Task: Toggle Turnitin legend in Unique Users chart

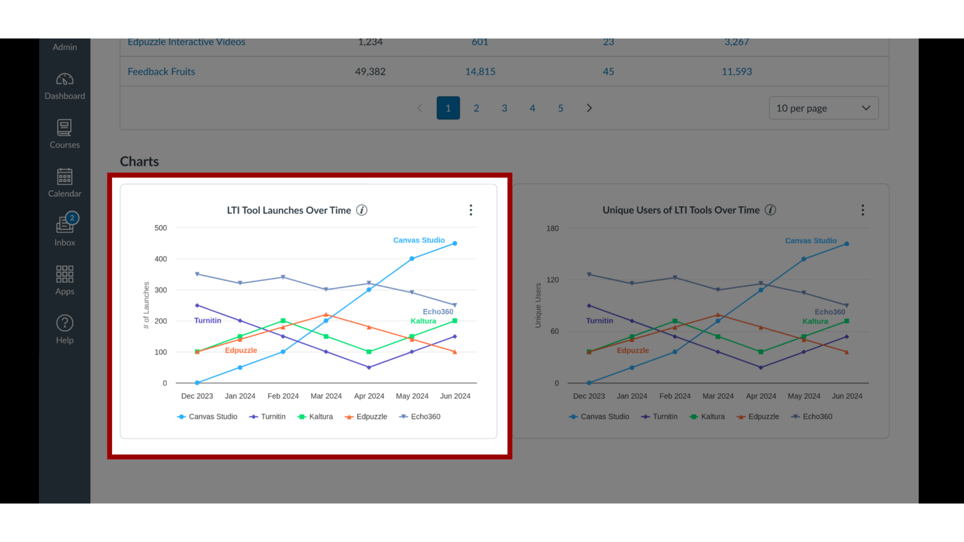Action: [659, 417]
